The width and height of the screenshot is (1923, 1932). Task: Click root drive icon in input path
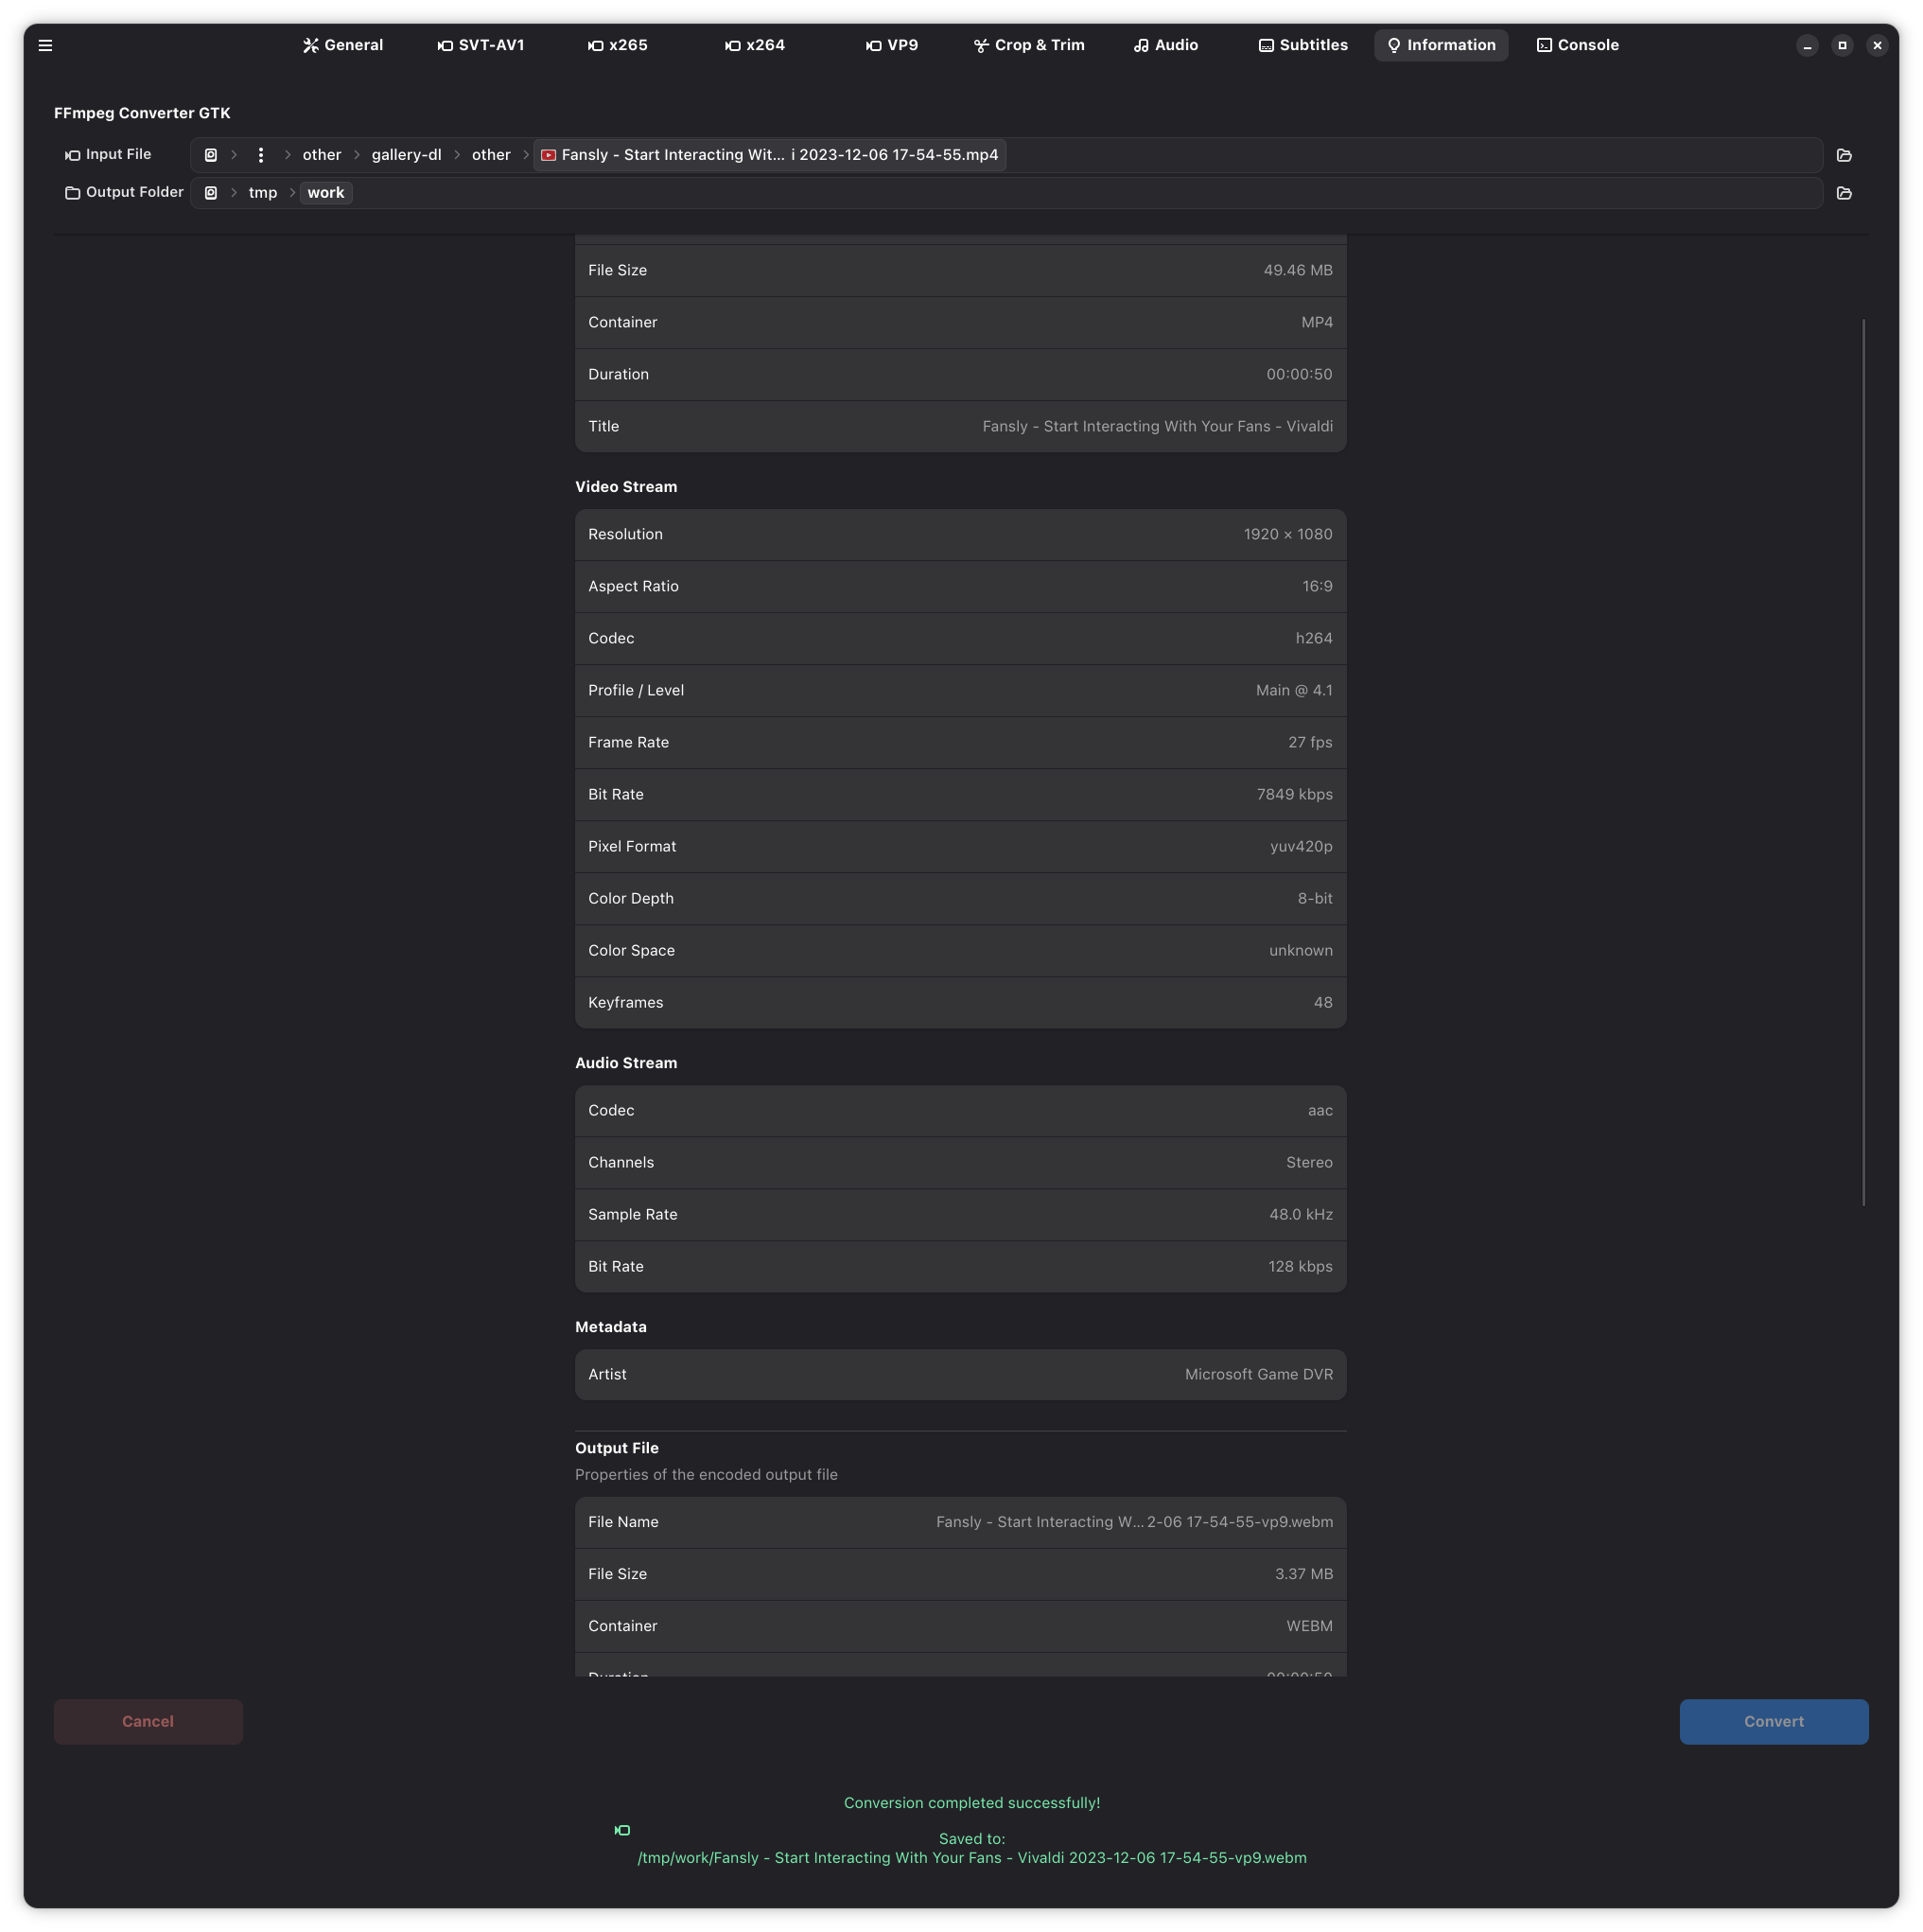211,155
